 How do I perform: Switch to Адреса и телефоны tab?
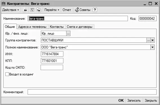coord(32,27)
